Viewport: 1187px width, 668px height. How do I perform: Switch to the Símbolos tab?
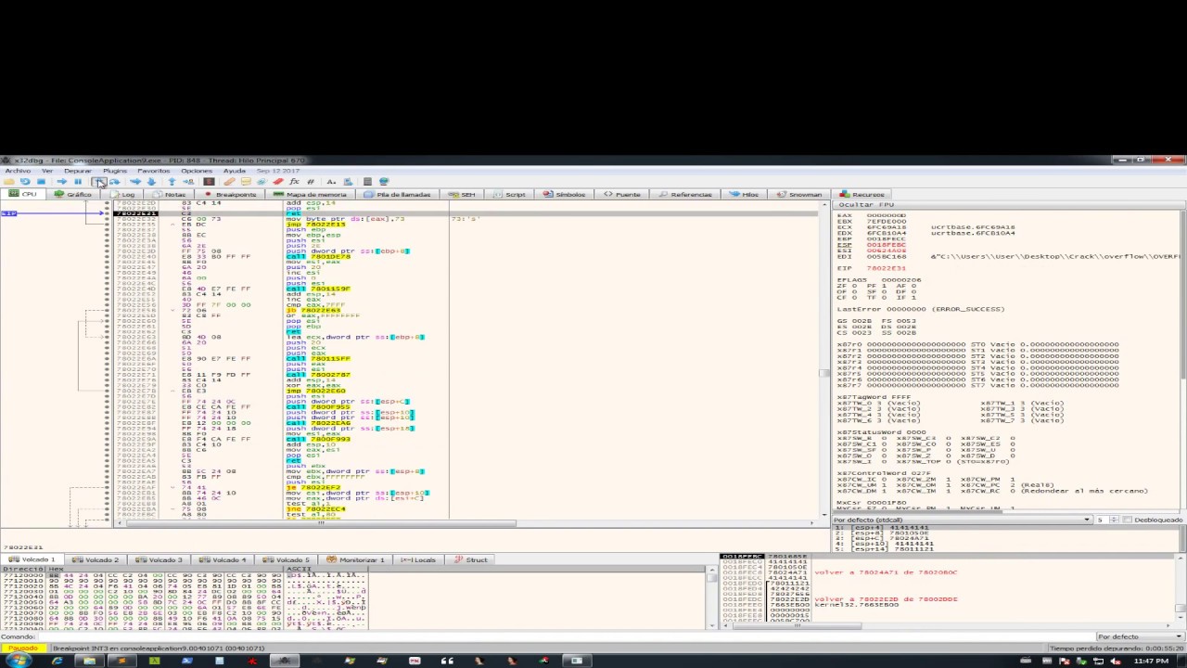point(565,195)
